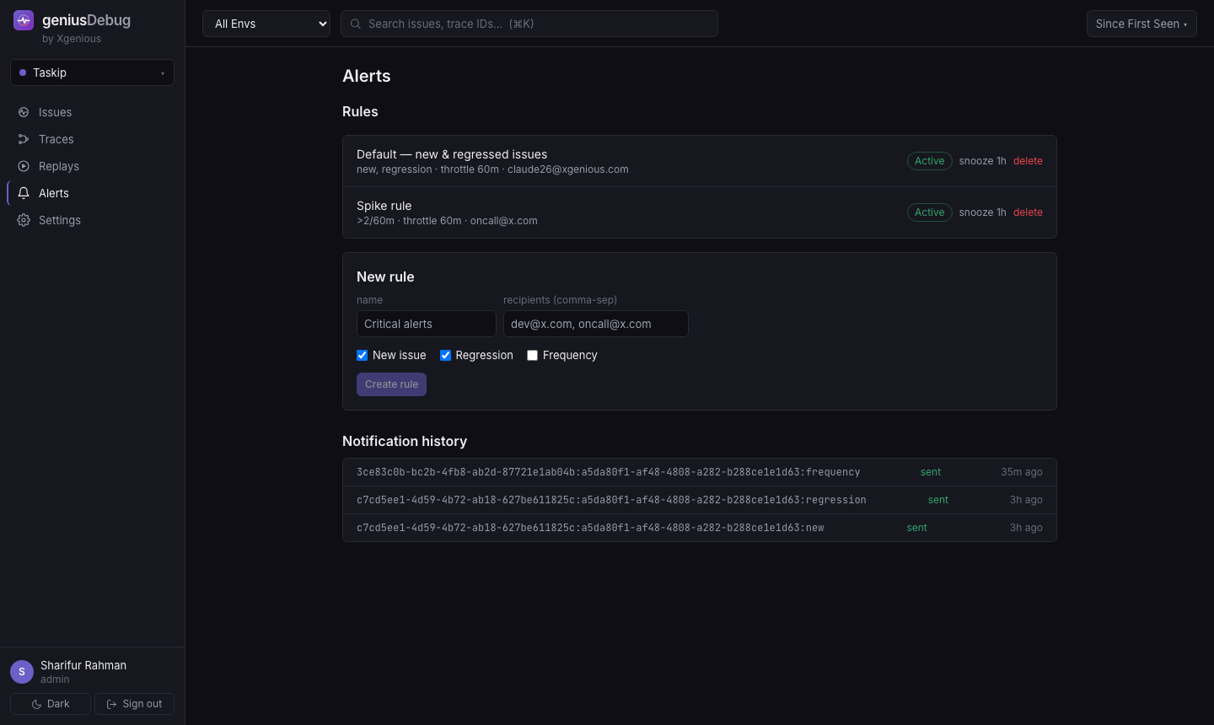Click the search magnifier icon

point(356,24)
